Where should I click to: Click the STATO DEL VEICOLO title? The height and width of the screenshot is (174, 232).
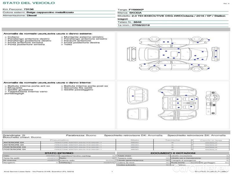(x=28, y=3)
